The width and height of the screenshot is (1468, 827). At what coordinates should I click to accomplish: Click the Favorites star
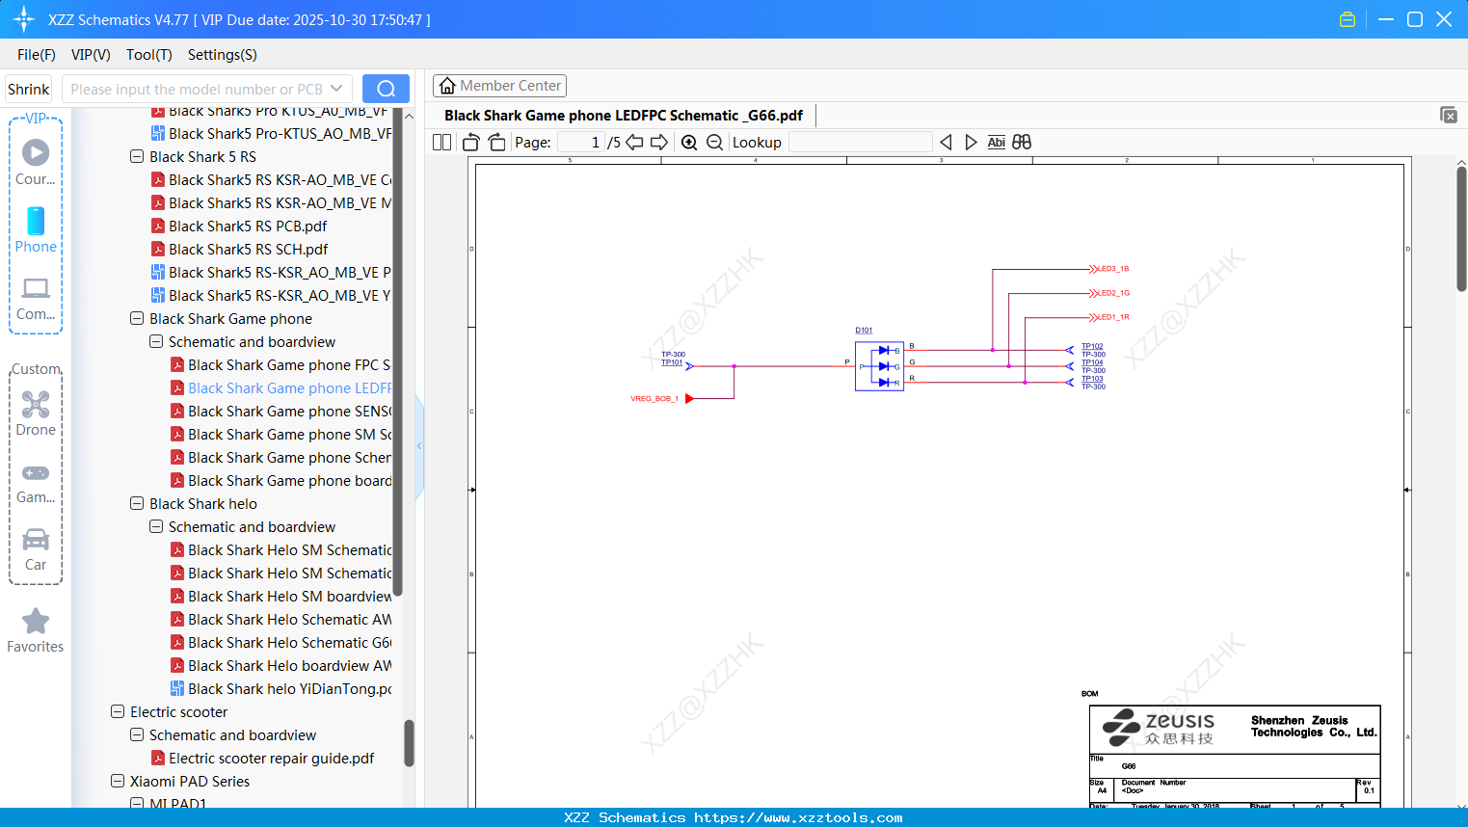(x=36, y=622)
